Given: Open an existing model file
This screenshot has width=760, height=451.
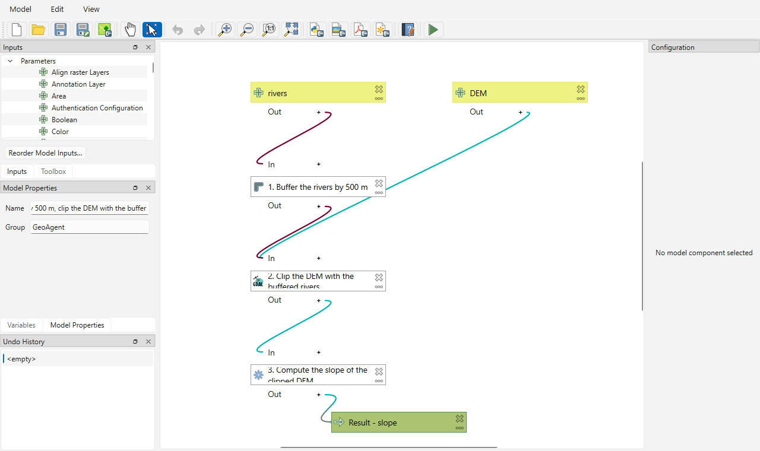Looking at the screenshot, I should [x=39, y=30].
